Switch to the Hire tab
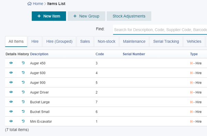Image resolution: width=207 pixels, height=136 pixels. coord(35,41)
